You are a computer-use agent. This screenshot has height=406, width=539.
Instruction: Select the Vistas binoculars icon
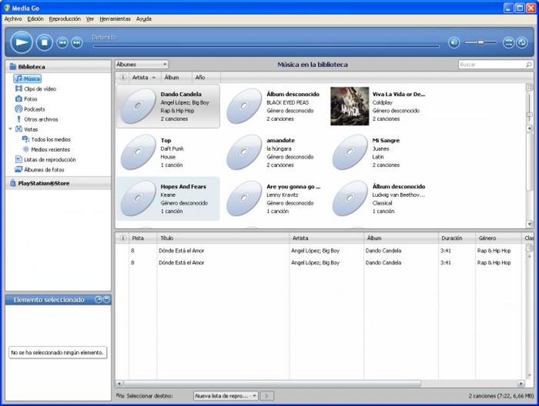pyautogui.click(x=19, y=129)
